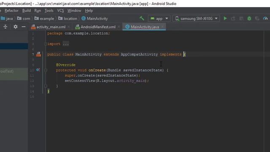The width and height of the screenshot is (270, 152).
Task: Click the implements keyword on line 7
Action: tap(170, 54)
